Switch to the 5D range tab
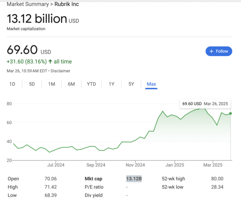 pos(32,84)
